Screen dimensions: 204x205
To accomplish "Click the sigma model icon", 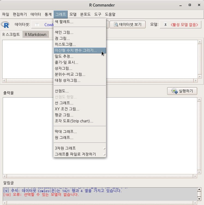I will pyautogui.click(x=166, y=25).
